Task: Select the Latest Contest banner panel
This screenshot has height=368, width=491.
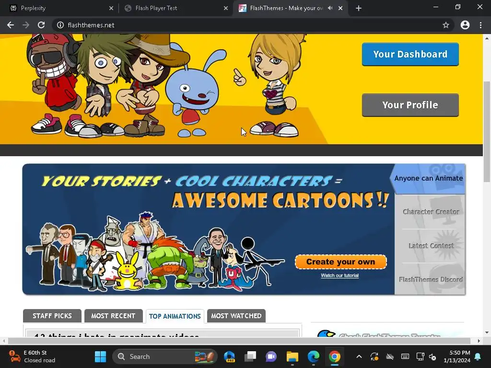Action: pos(431,246)
